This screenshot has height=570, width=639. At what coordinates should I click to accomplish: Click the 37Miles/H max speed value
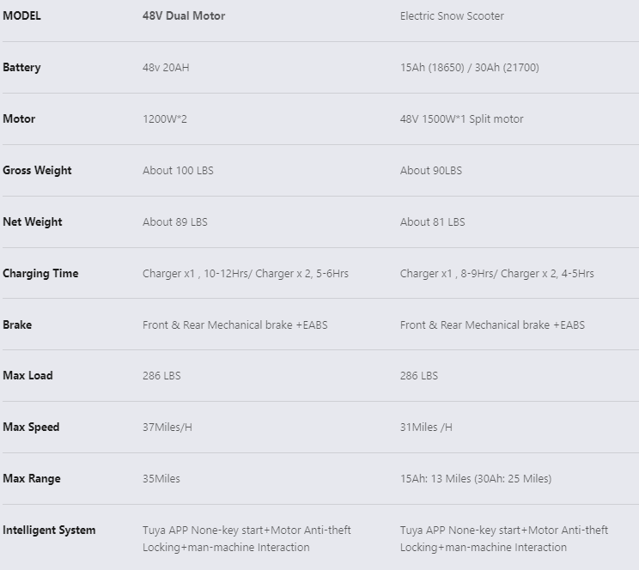[x=167, y=427]
